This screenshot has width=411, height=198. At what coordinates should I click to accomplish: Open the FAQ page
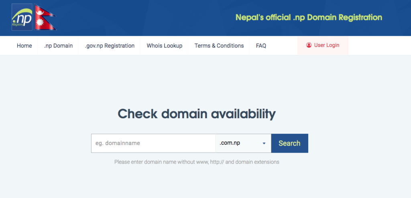[261, 46]
